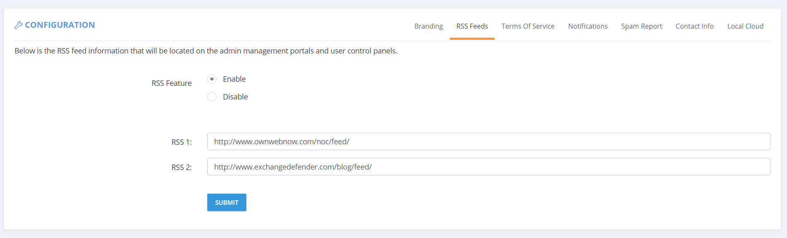The height and width of the screenshot is (238, 787).
Task: Click the wrench icon beside Configuration
Action: [19, 25]
